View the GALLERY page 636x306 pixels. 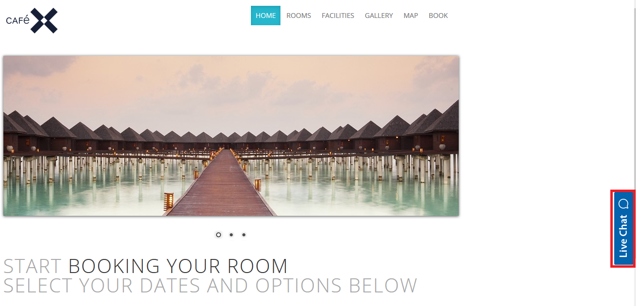[x=379, y=16]
